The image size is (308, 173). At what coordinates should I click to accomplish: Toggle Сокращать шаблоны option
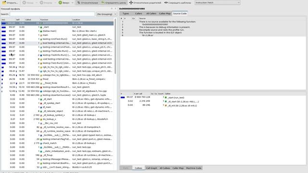tap(178, 3)
